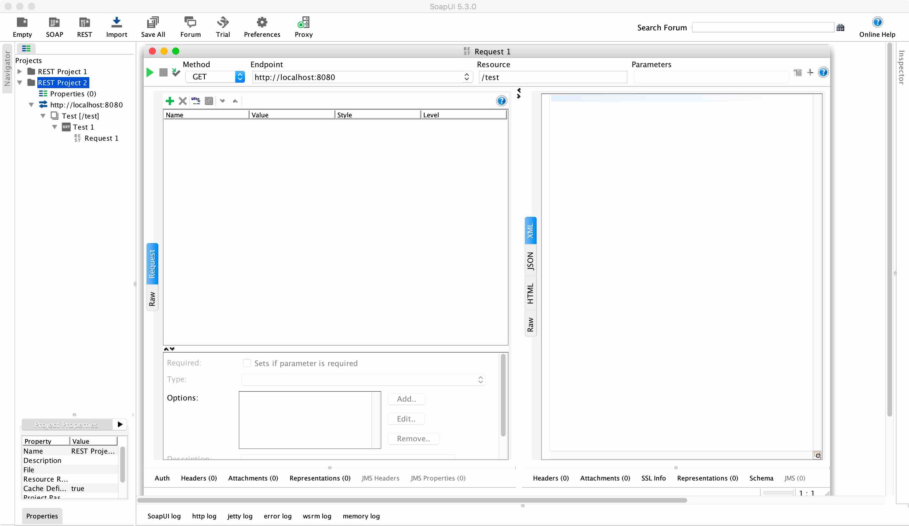Click the Remove options button

click(x=413, y=438)
